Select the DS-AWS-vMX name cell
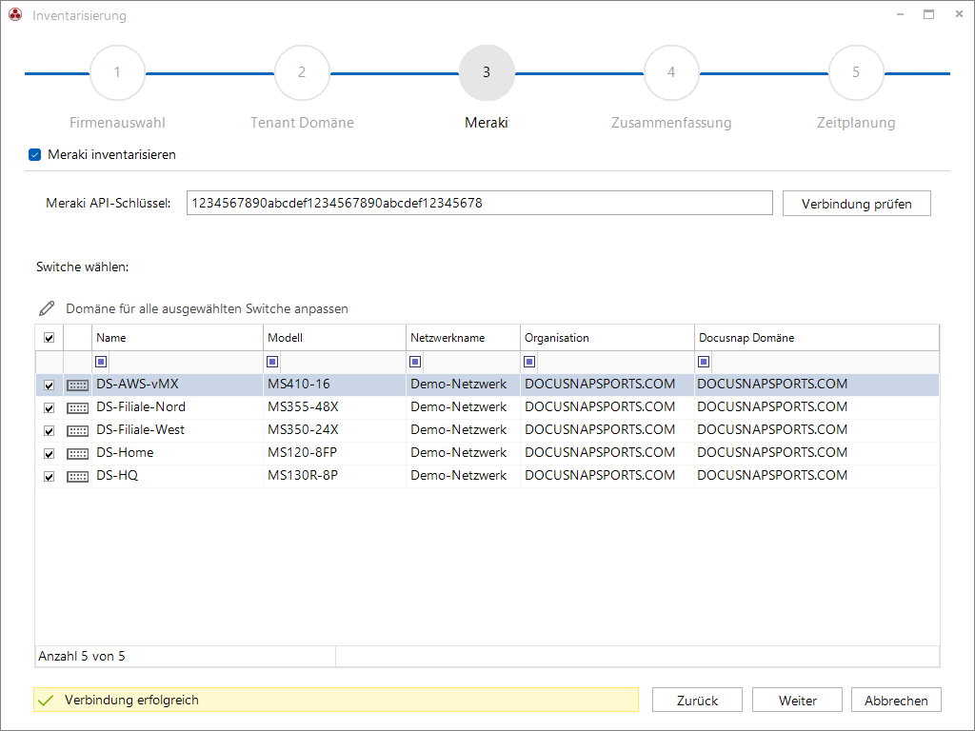 pyautogui.click(x=177, y=385)
